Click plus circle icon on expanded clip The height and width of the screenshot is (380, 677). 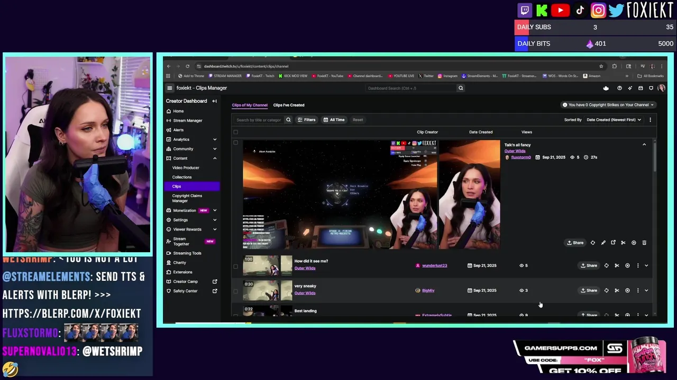(x=634, y=243)
